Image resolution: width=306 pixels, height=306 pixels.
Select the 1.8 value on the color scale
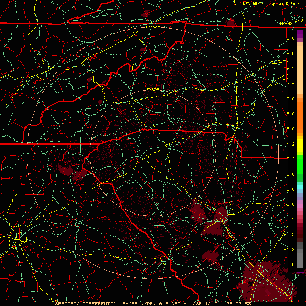coord(291,189)
